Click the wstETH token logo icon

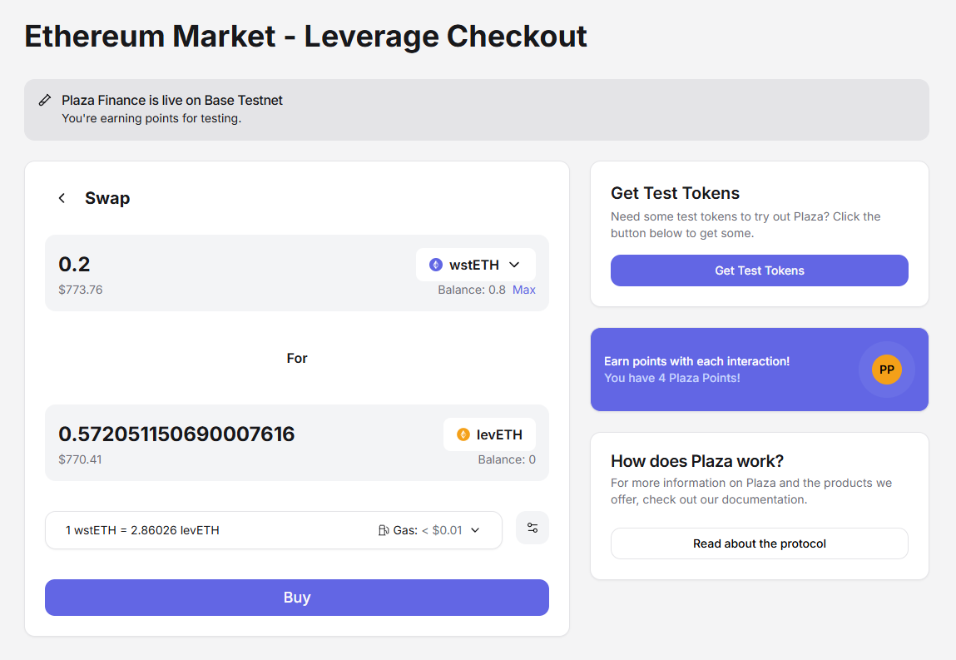click(x=436, y=265)
